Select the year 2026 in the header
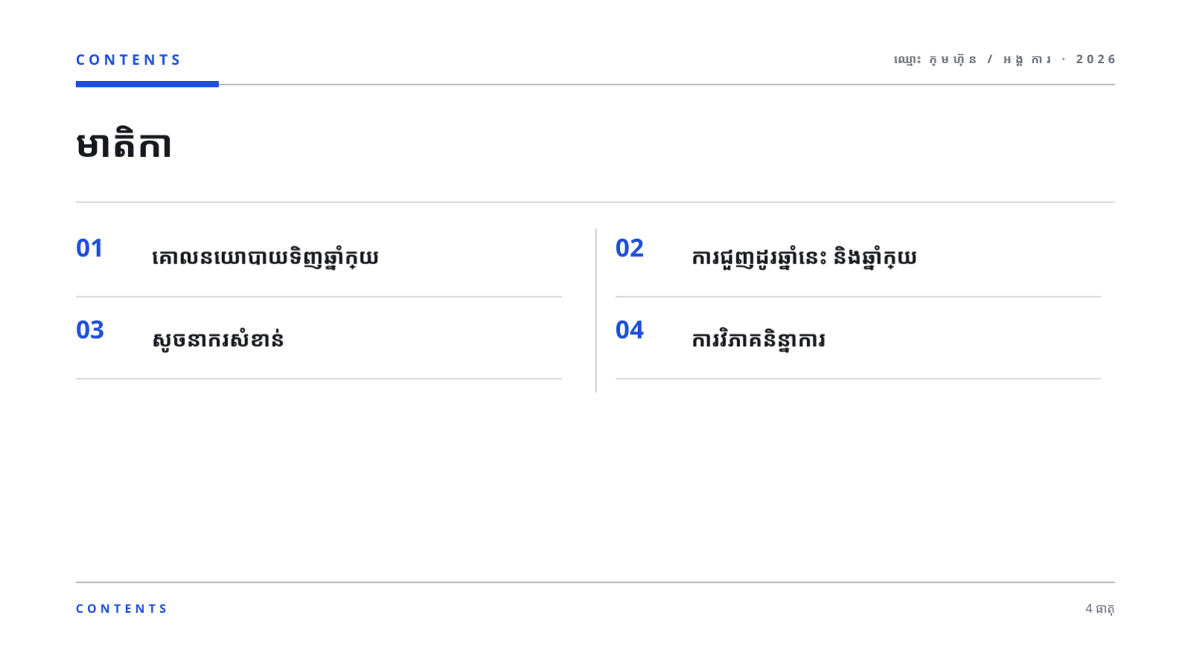 (x=1096, y=59)
